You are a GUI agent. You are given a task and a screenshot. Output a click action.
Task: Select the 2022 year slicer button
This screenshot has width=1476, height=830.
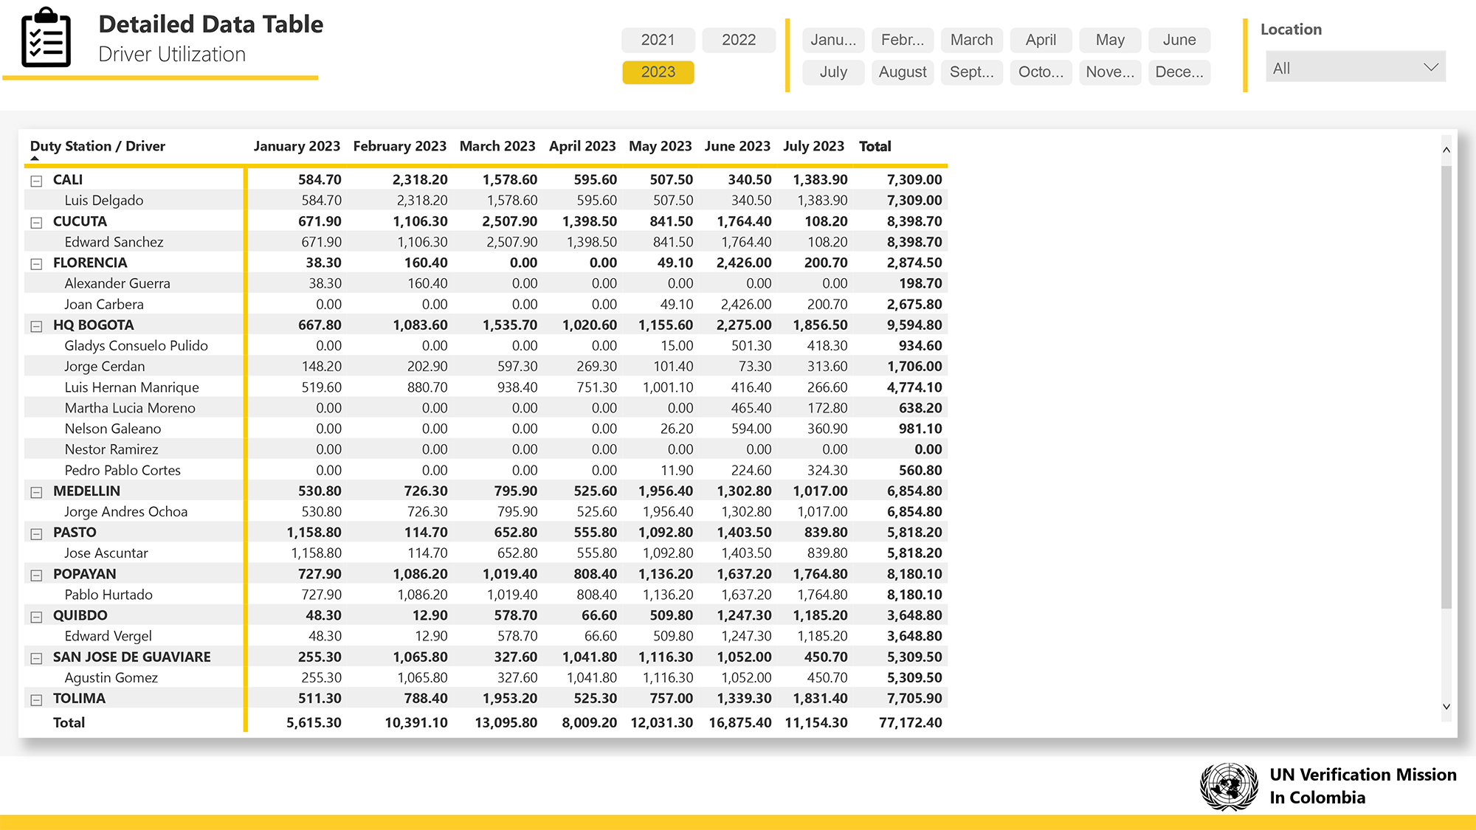(739, 40)
